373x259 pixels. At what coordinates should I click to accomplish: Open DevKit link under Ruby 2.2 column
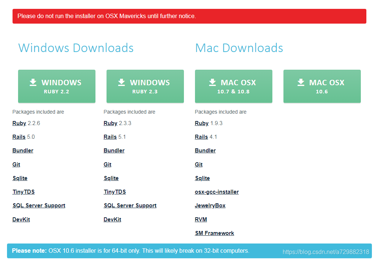21,219
